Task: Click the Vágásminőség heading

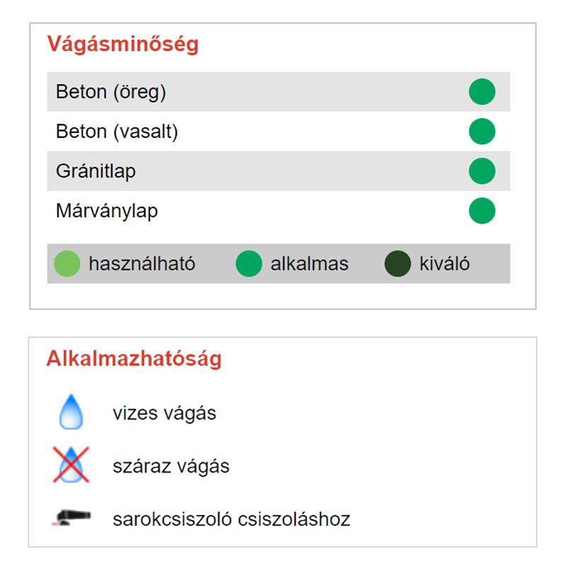Action: pos(123,44)
